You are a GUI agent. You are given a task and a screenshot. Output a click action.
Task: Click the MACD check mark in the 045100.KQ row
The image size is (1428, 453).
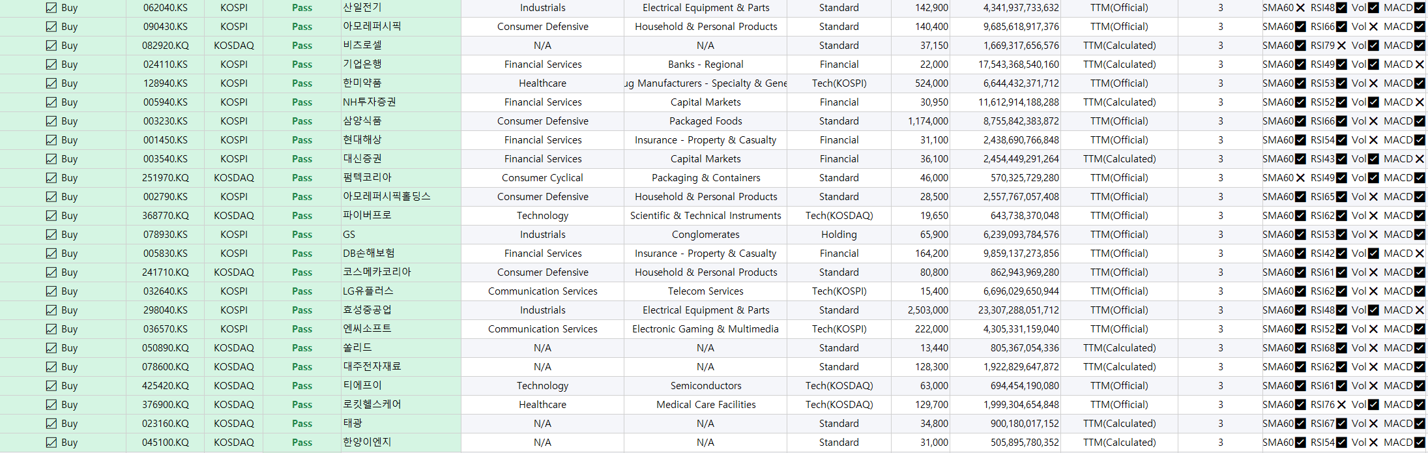coord(1420,443)
